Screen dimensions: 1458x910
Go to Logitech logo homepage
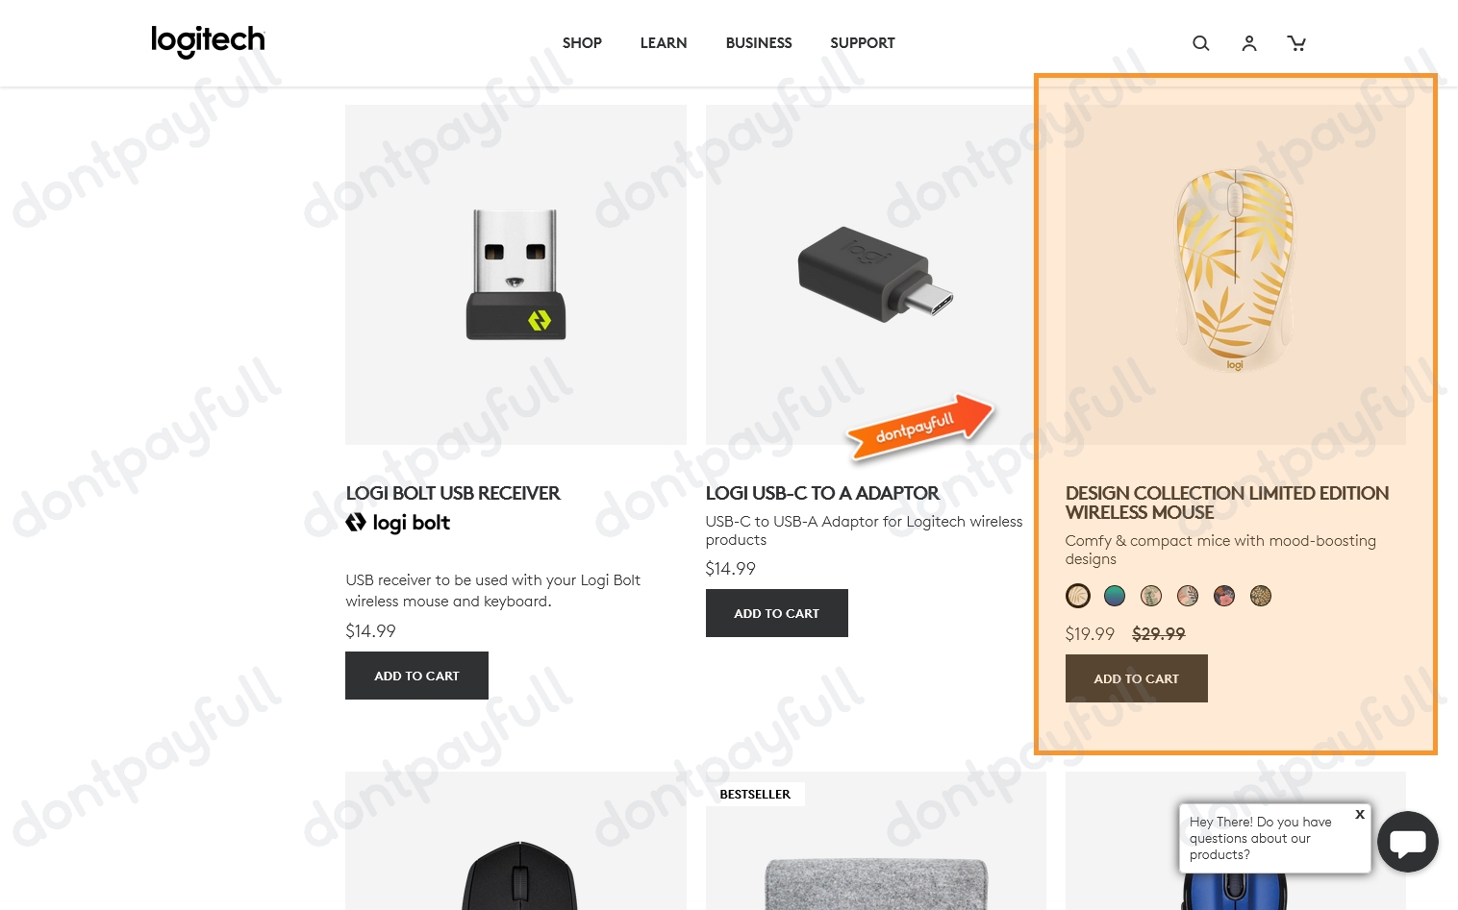[x=208, y=41]
